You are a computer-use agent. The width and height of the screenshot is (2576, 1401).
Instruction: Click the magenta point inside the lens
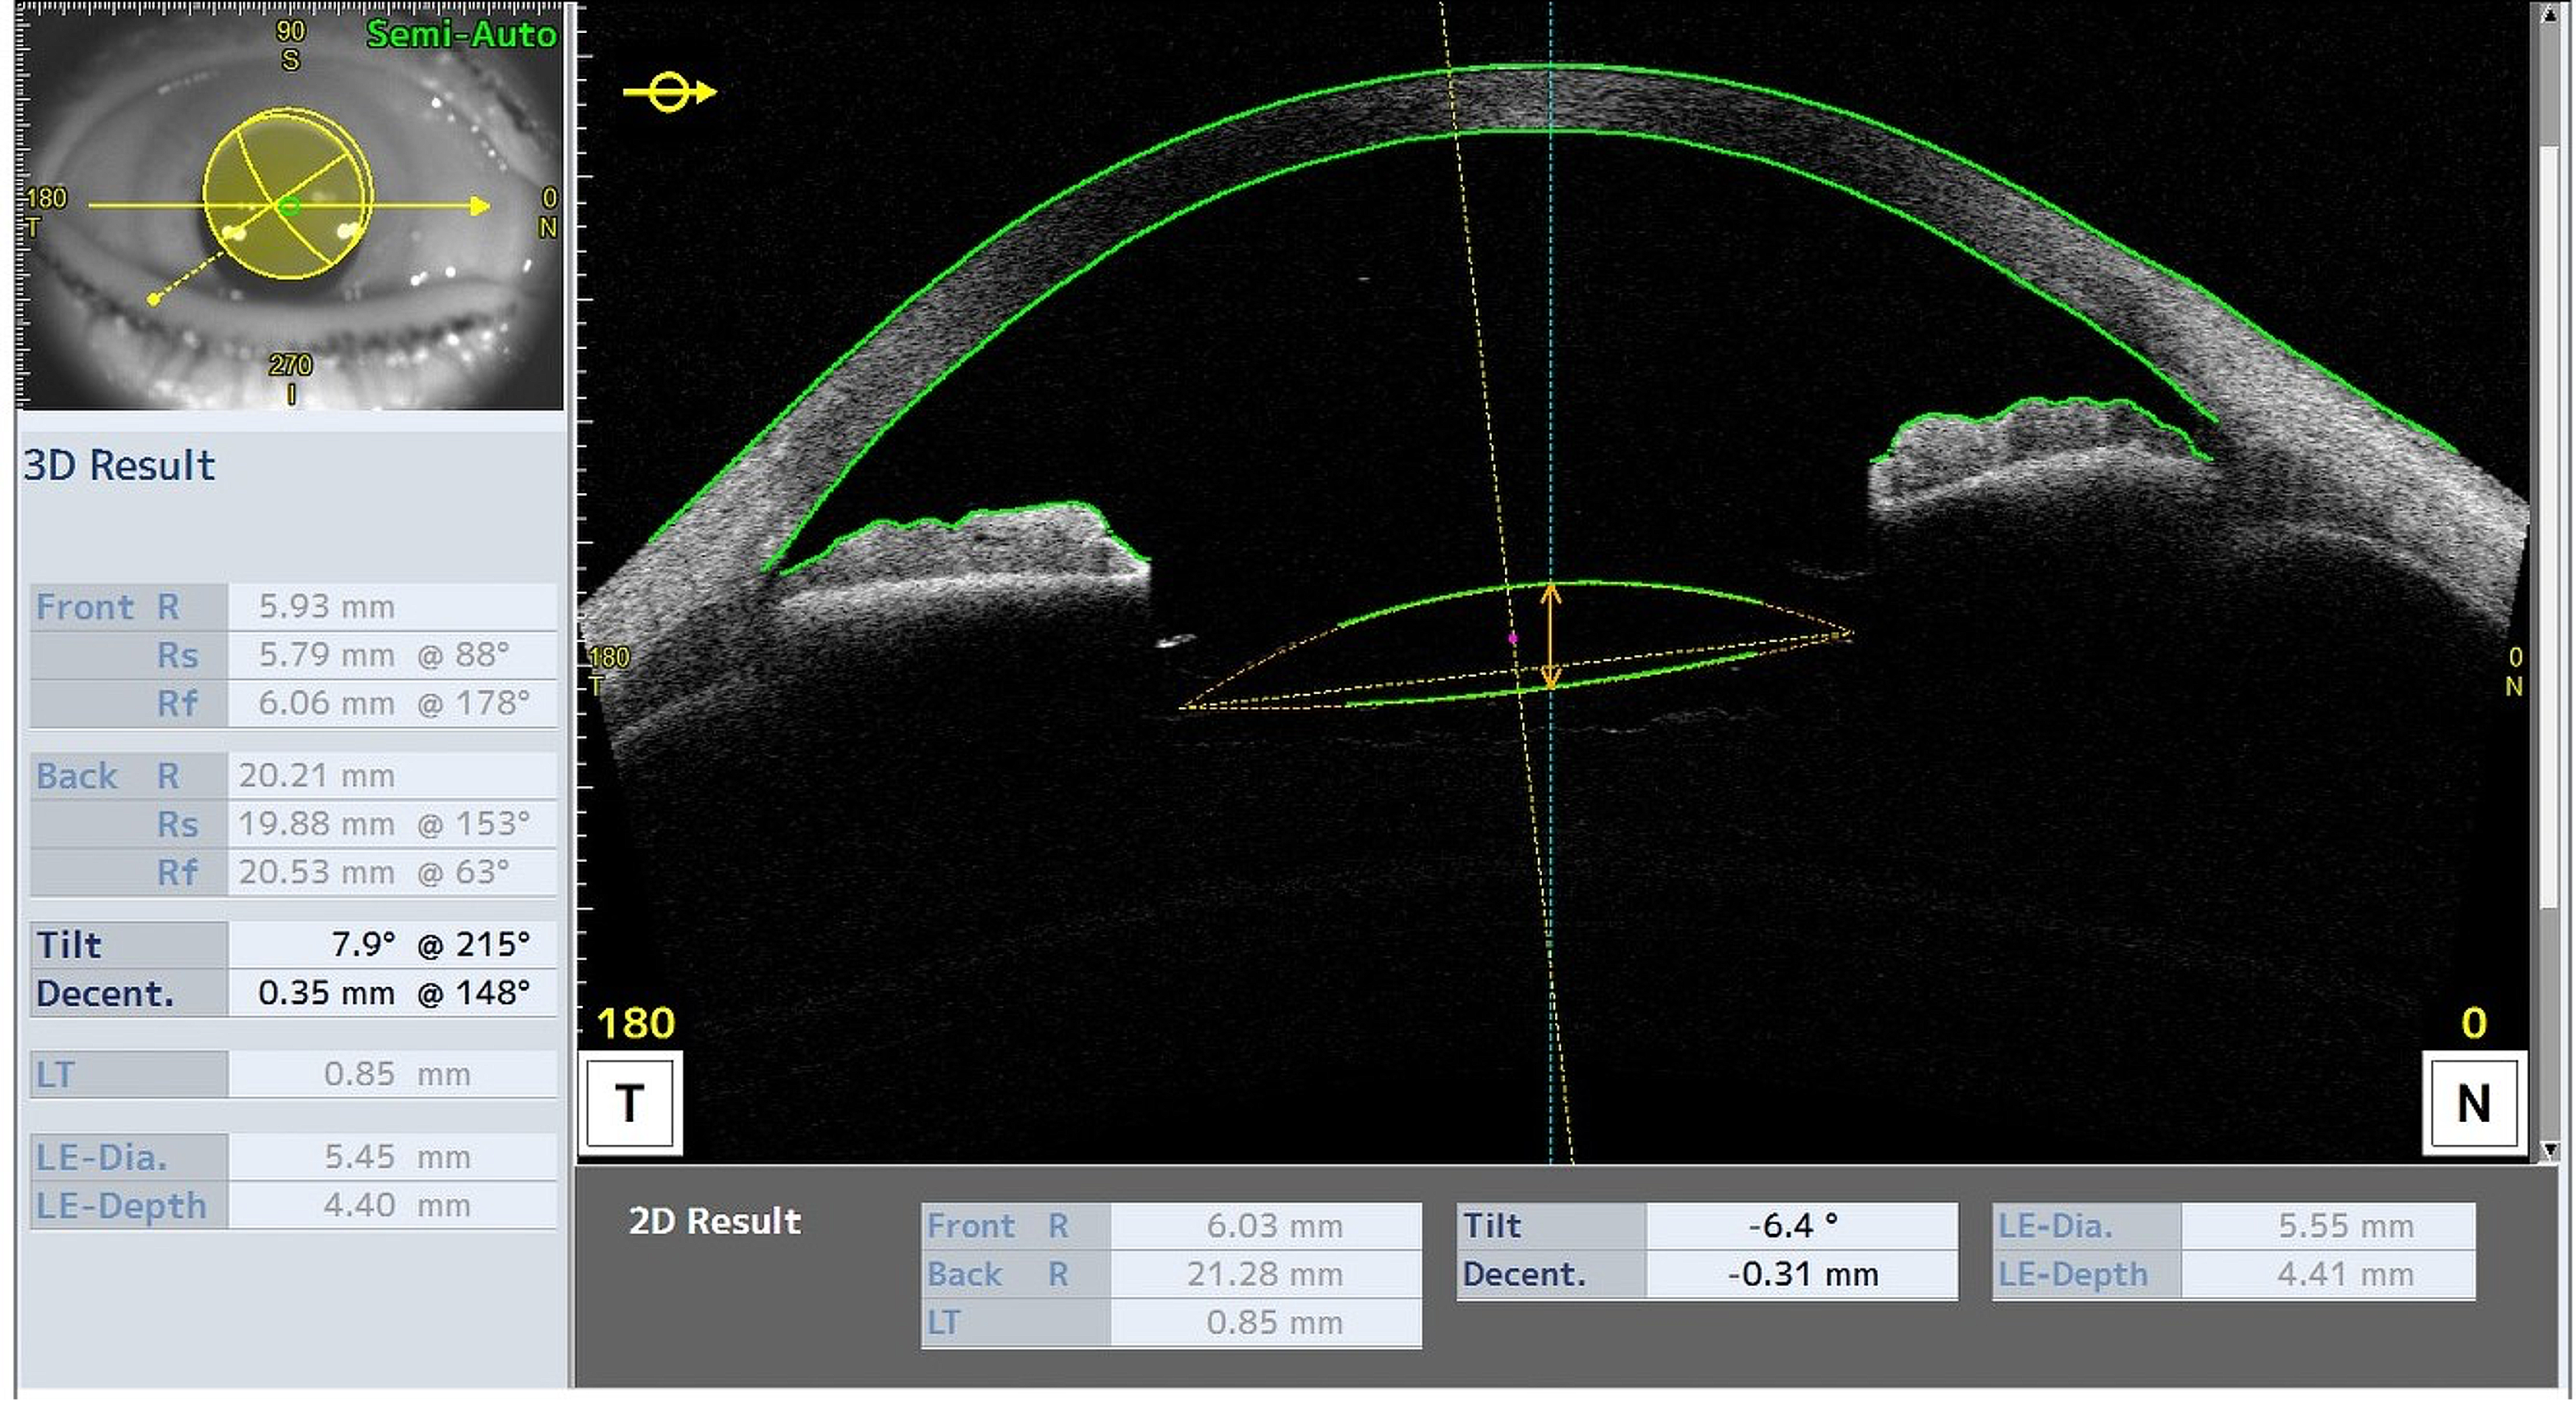(1512, 638)
